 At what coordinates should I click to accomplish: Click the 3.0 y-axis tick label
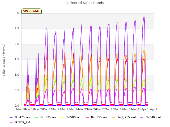(17, 13)
